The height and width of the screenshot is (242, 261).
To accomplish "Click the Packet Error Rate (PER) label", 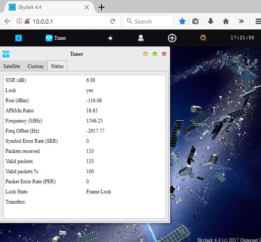I will point(30,182).
